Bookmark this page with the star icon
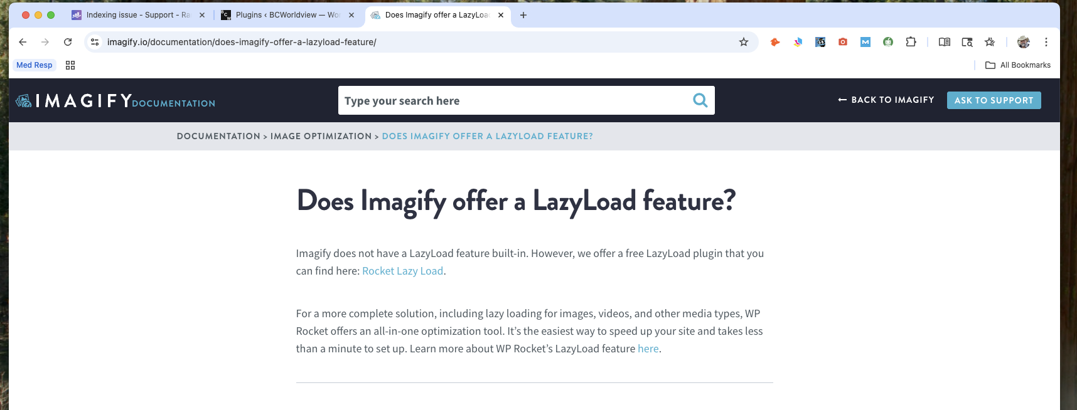1077x410 pixels. point(744,42)
